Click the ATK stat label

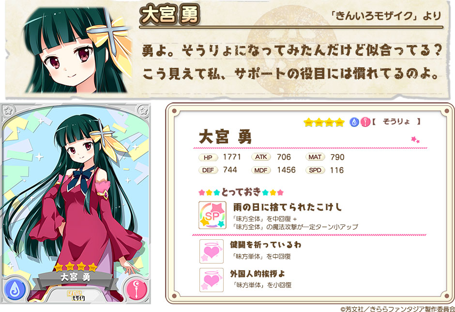(x=261, y=157)
